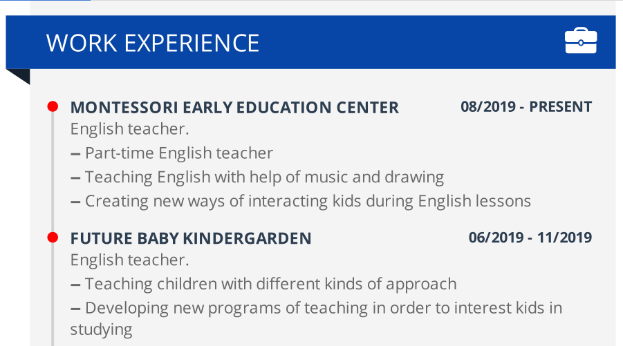Select the red dot beside Future Baby Kindergarden
Screen dimensions: 623x346
point(52,238)
